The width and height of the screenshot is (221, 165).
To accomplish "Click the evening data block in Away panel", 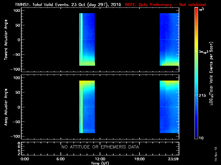I will [x=169, y=107].
